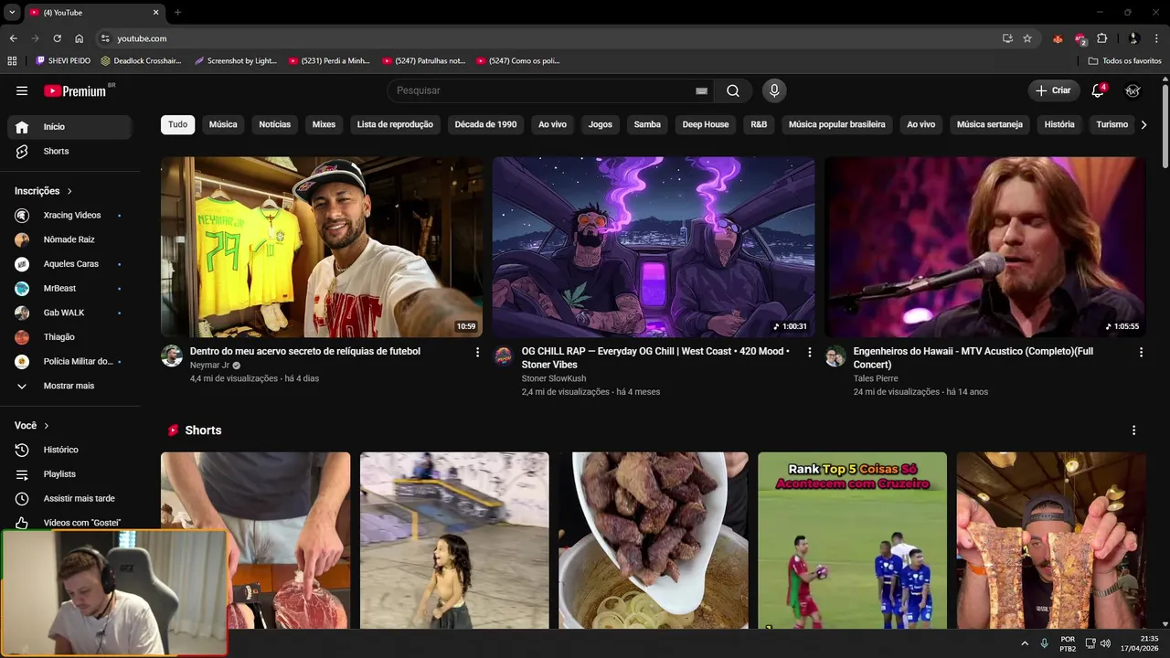Open Xracing Videos subscription
This screenshot has width=1170, height=658.
[69, 215]
